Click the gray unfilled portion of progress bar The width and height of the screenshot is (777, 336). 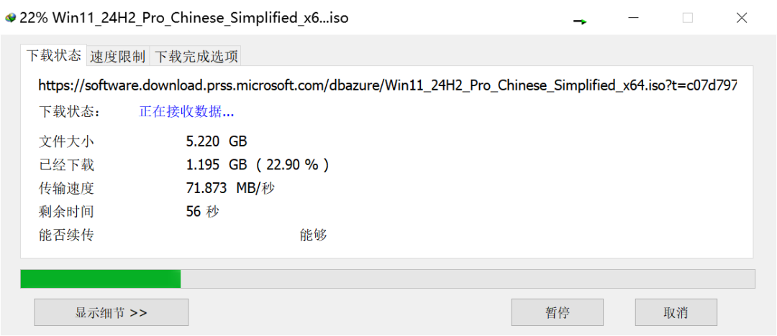(468, 279)
